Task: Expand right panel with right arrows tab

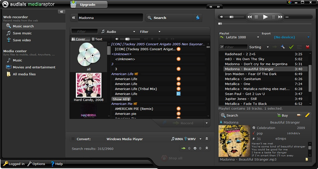Action: (218, 7)
